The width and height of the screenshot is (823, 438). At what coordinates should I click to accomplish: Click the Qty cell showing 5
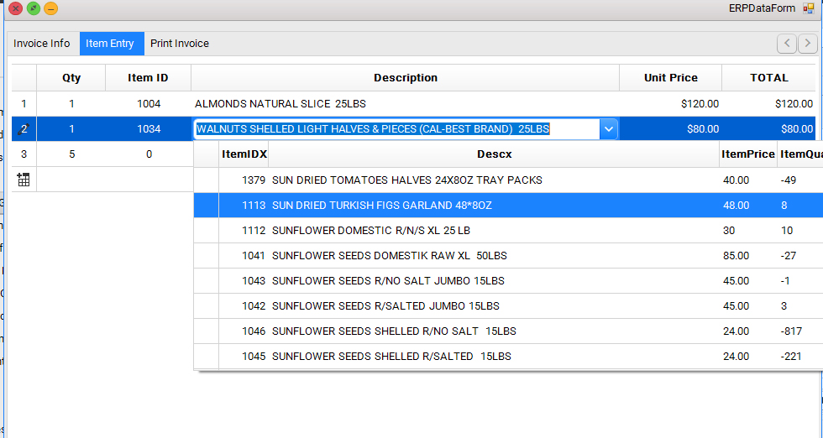coord(71,154)
